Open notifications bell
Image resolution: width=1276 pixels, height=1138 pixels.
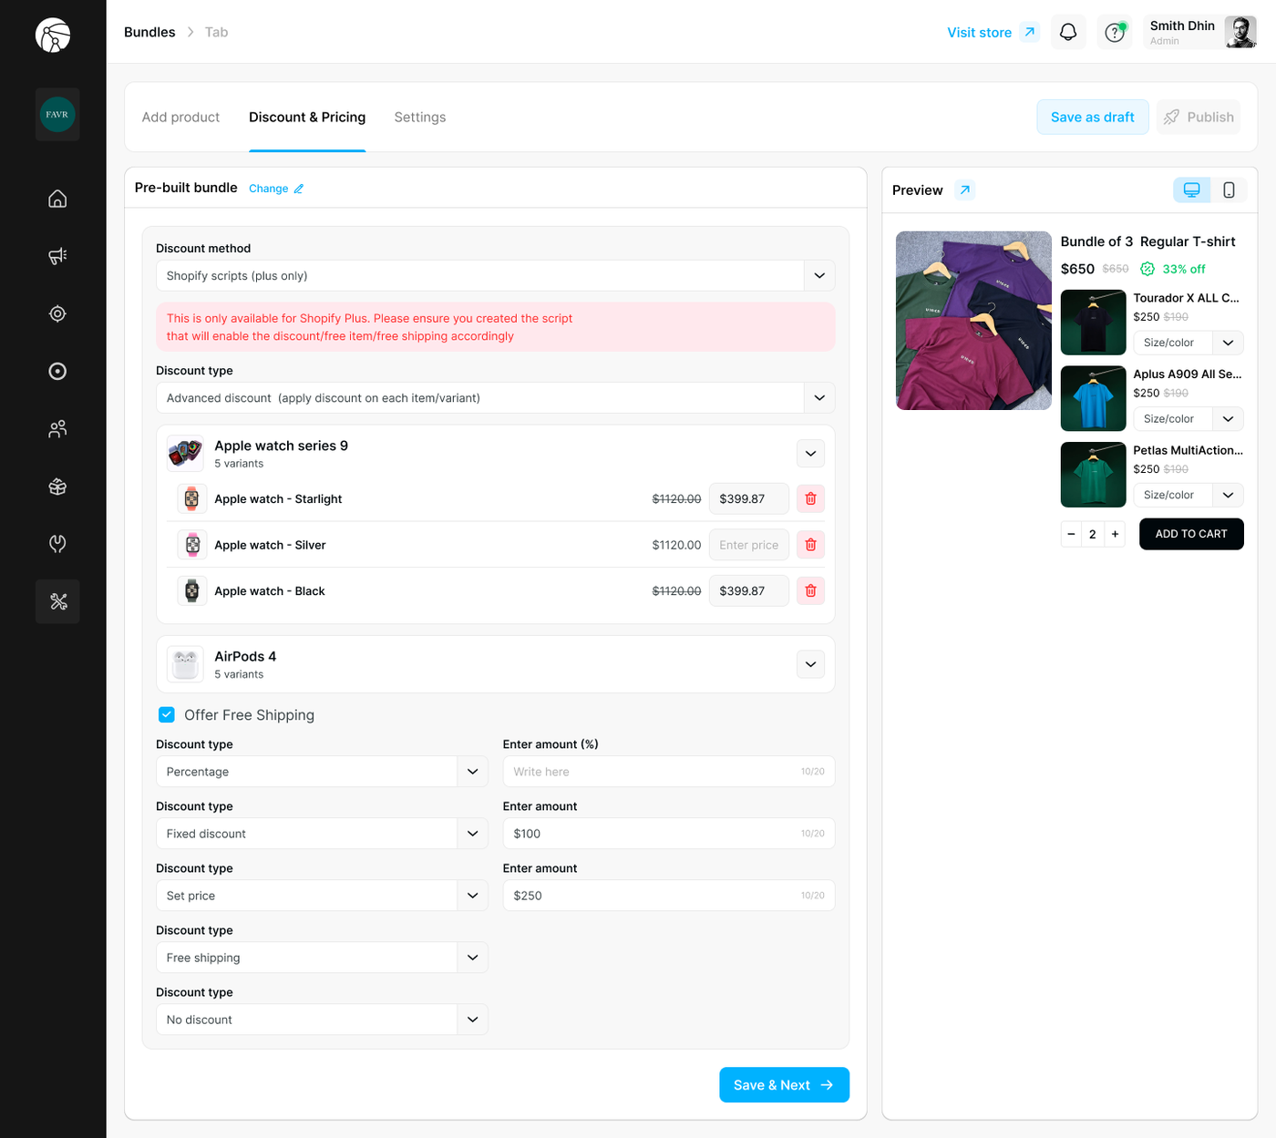tap(1068, 33)
